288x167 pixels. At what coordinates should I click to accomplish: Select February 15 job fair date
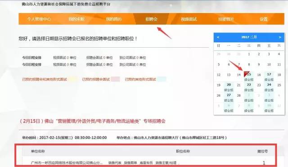[249, 77]
